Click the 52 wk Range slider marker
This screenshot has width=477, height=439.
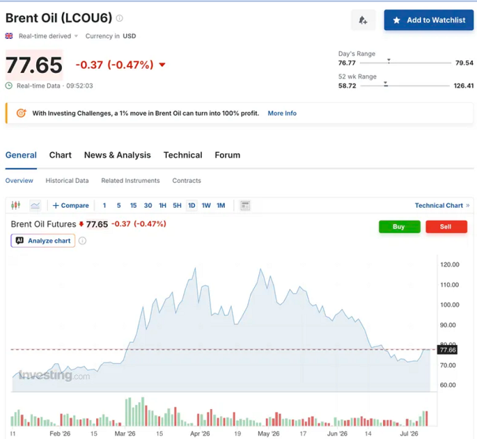[386, 84]
